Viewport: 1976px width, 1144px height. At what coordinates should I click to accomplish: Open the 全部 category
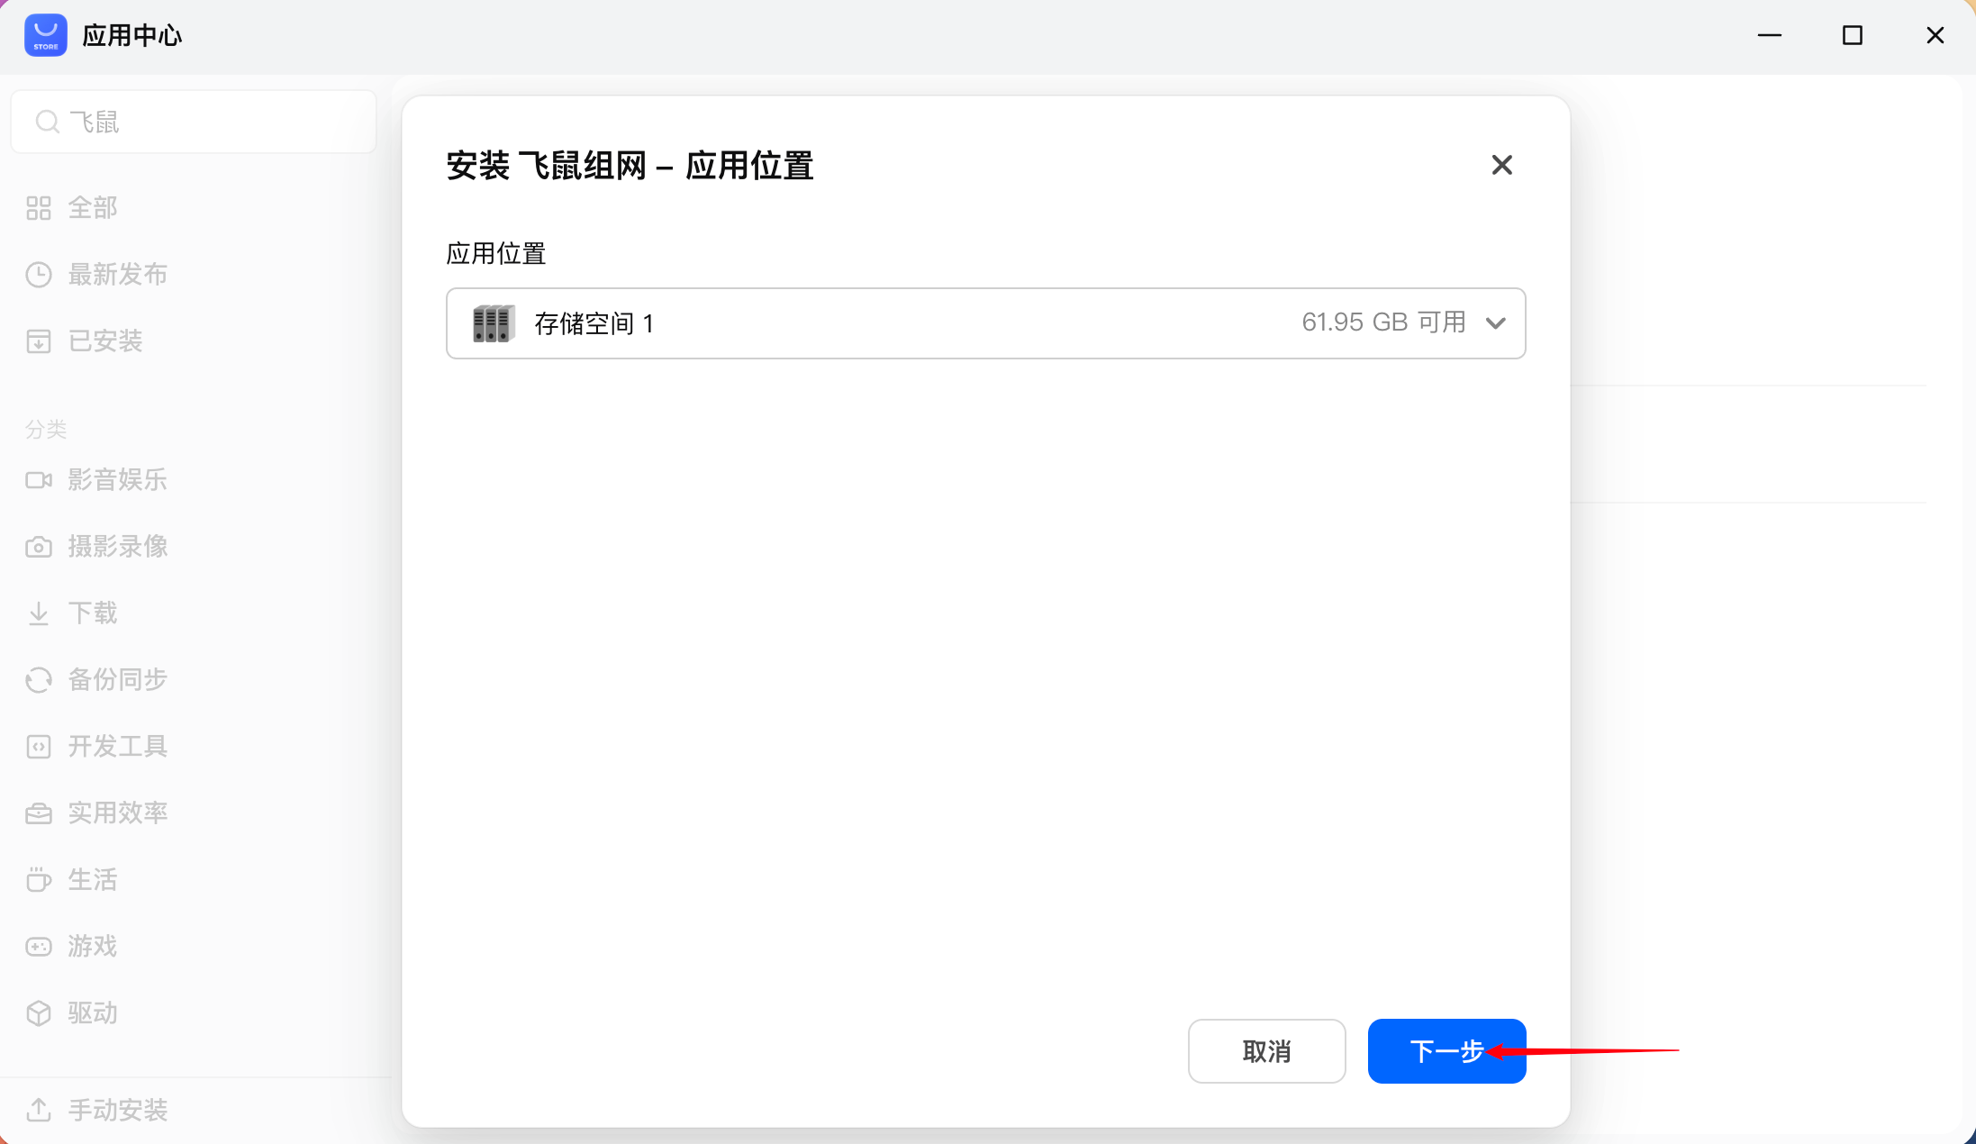pyautogui.click(x=93, y=208)
